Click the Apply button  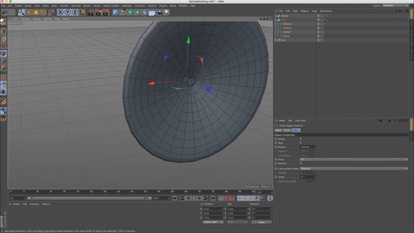coord(261,222)
